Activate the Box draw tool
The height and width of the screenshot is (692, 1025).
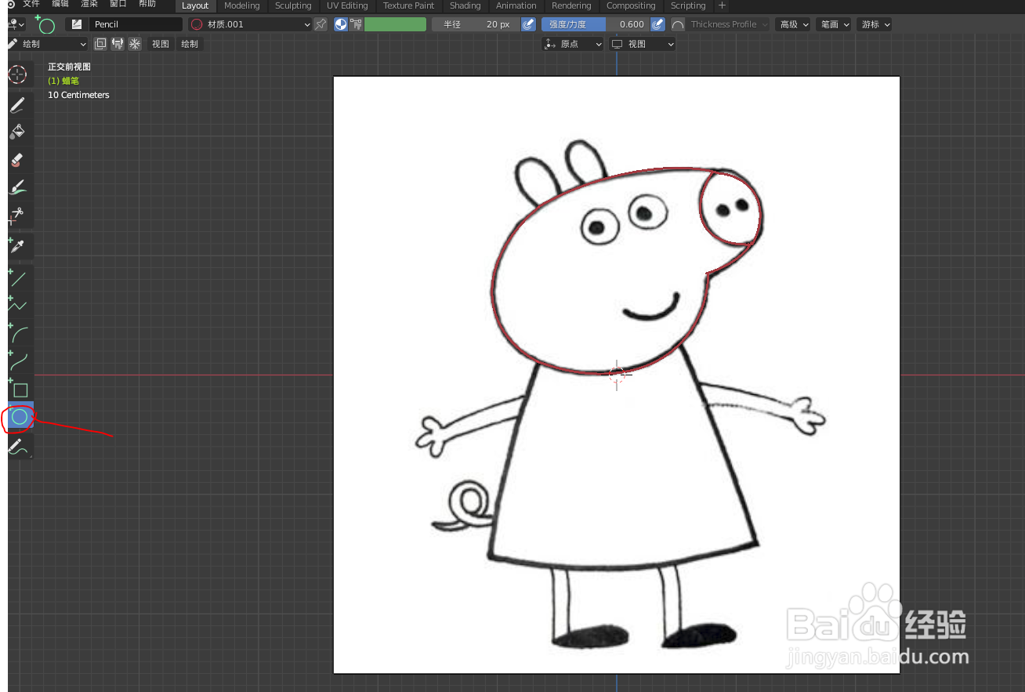click(x=18, y=389)
